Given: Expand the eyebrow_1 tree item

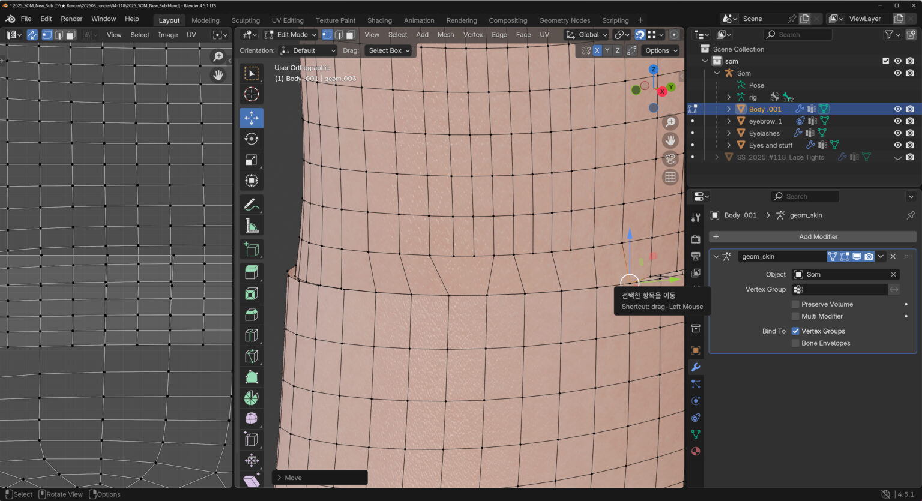Looking at the screenshot, I should (729, 121).
